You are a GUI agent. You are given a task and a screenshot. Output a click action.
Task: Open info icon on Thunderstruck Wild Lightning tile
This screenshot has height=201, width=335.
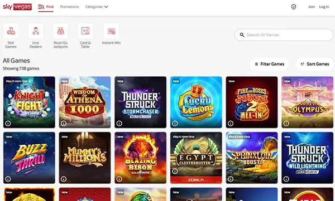[x=286, y=179]
